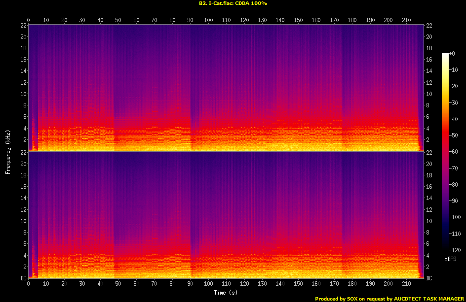Screen dimensions: 466x302
Task: Click the "150" tick on the top time axis
Action: coord(298,20)
